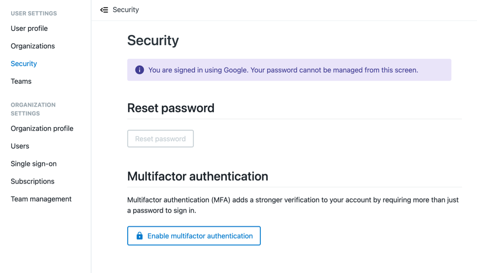Collapse the sidebar using the menu arrow icon
Image resolution: width=477 pixels, height=273 pixels.
(104, 10)
